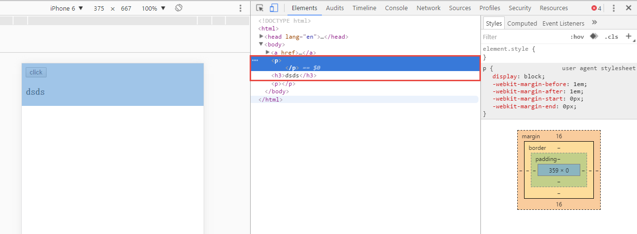Open device toolbar three-dot options menu

click(240, 8)
